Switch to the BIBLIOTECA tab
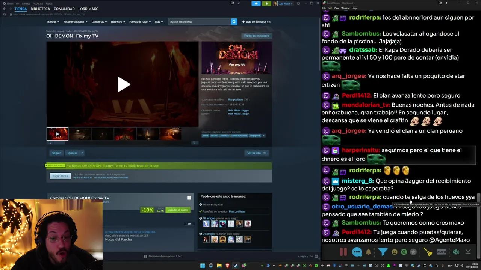Screen dimensions: 481x270 (x=40, y=9)
